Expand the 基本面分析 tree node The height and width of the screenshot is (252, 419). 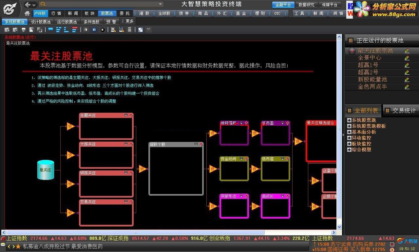[349, 132]
